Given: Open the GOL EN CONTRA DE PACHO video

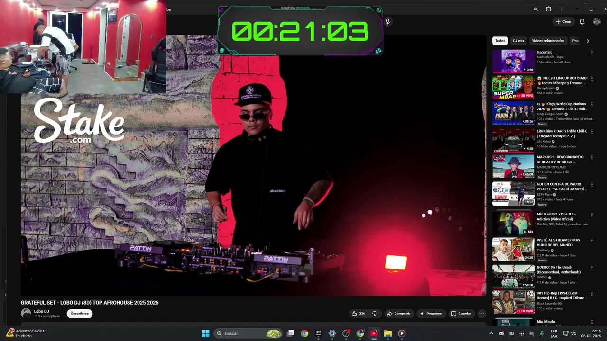Looking at the screenshot, I should 513,193.
